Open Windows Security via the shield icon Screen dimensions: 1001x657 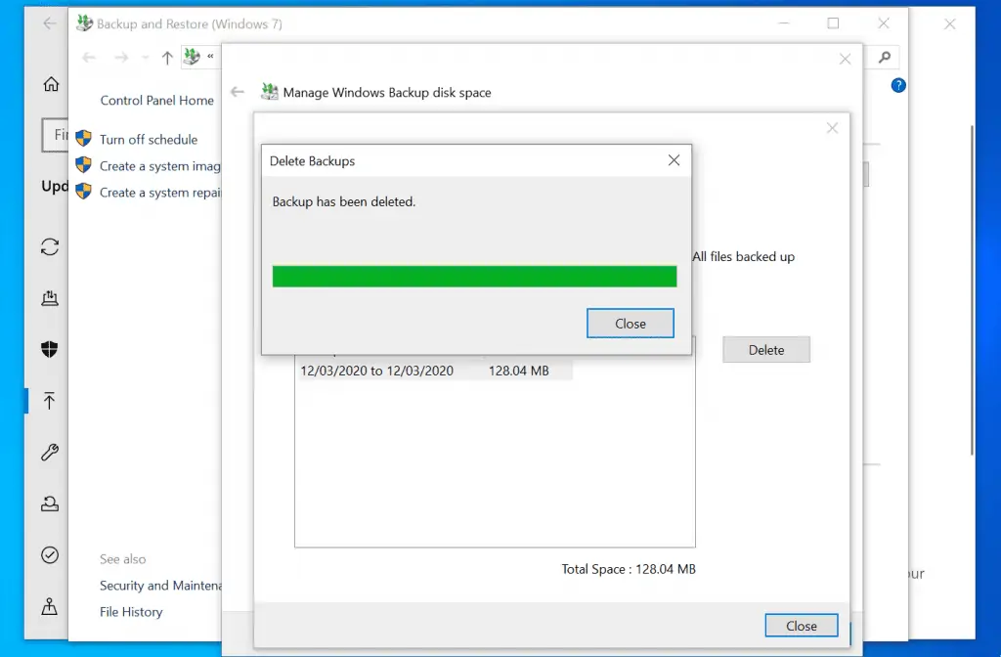point(49,349)
